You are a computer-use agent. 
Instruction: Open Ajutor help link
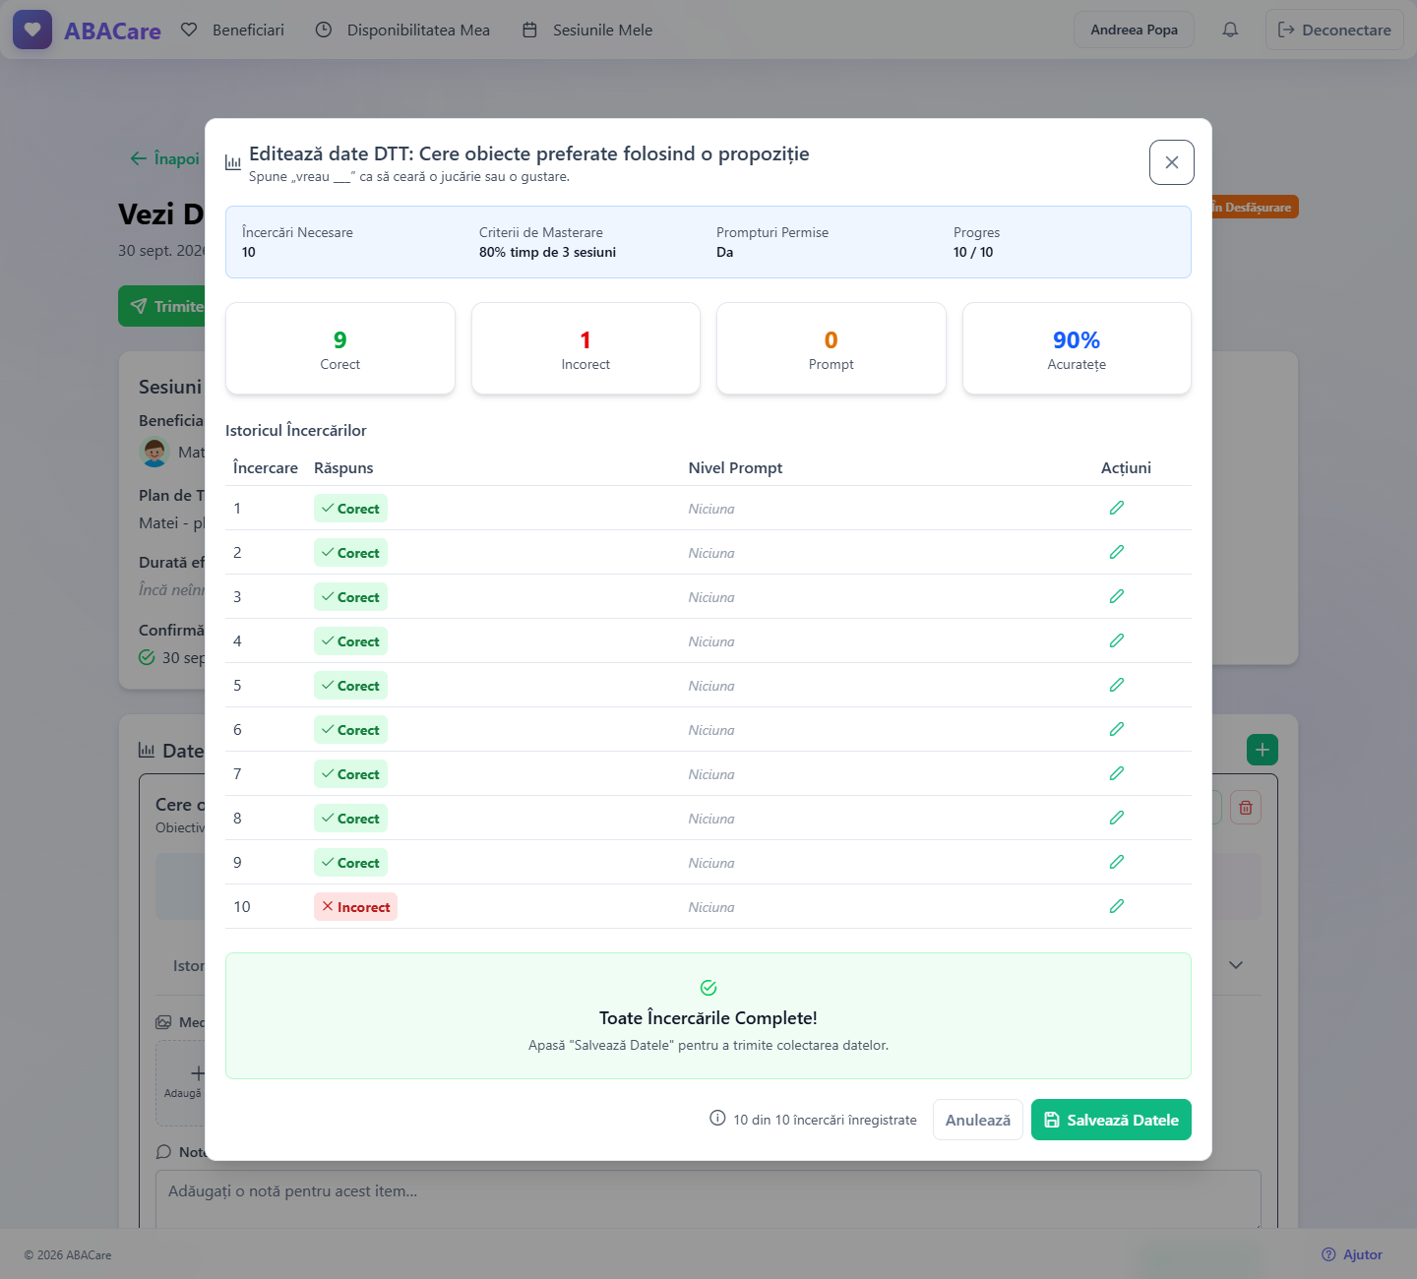point(1352,1254)
